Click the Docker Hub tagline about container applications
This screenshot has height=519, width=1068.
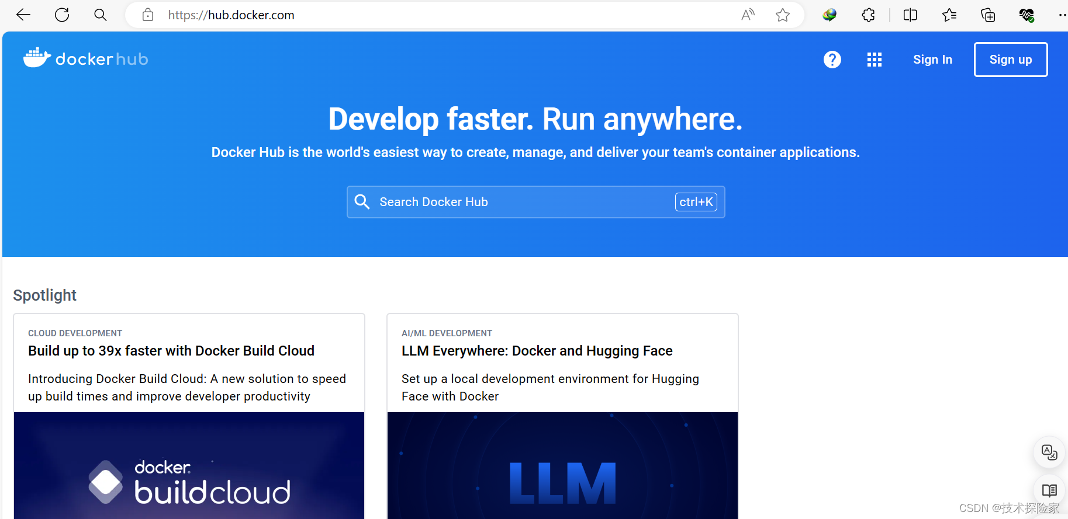535,152
